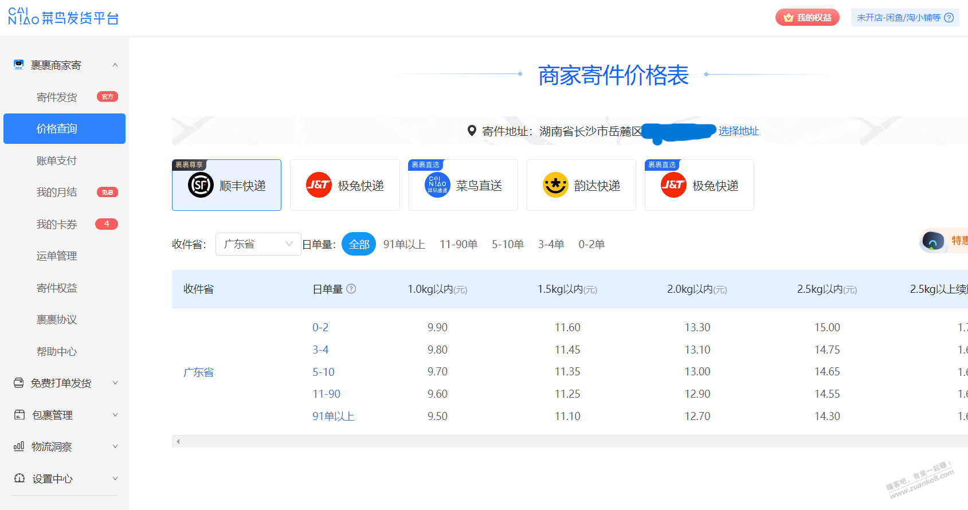Click the 3-4 daily volume row
968x510 pixels.
click(x=320, y=350)
